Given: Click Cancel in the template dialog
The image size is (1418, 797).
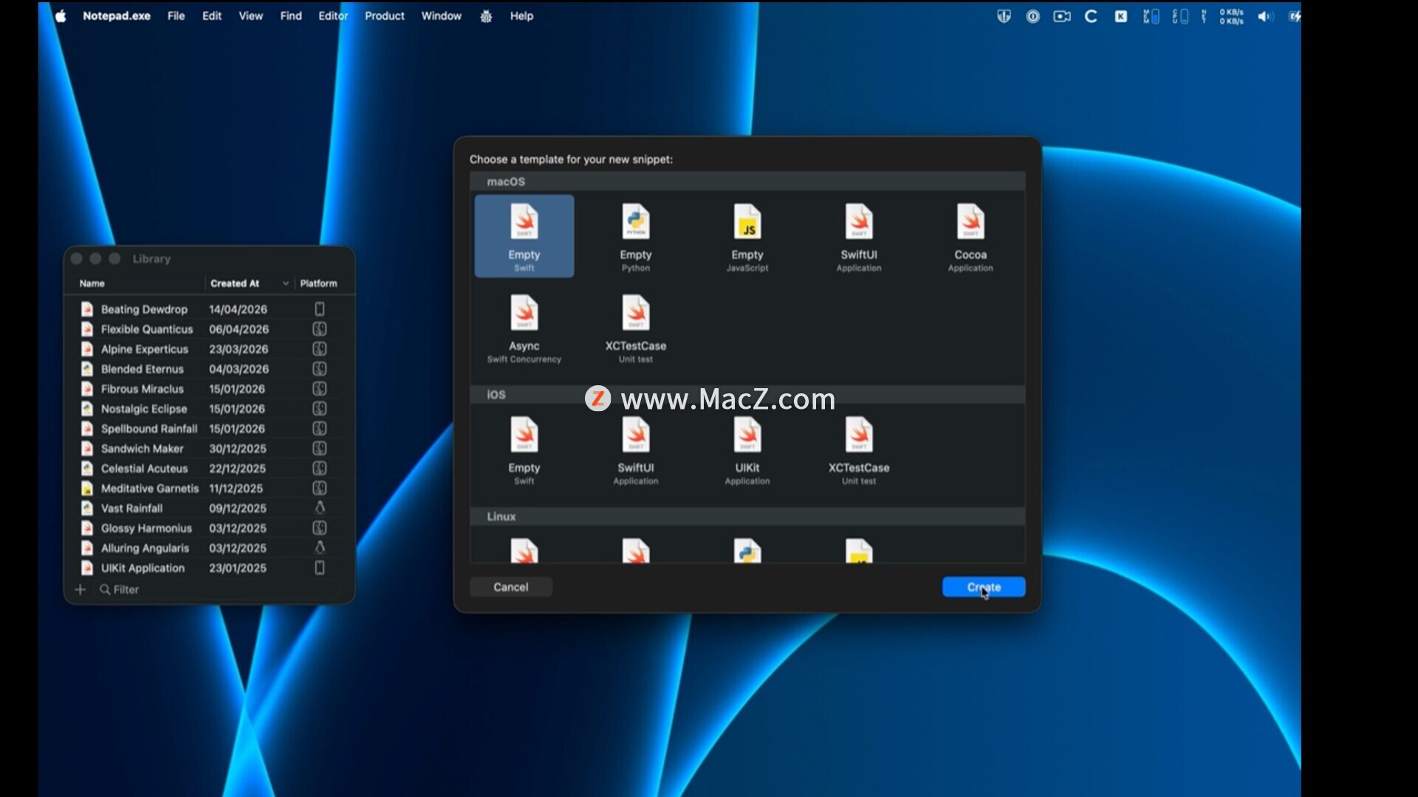Looking at the screenshot, I should (x=511, y=587).
